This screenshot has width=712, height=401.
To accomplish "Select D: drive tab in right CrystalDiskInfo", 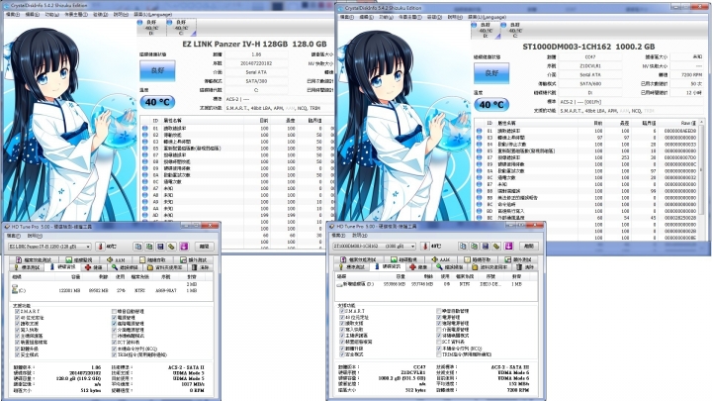I will 486,31.
